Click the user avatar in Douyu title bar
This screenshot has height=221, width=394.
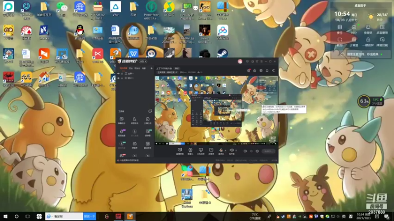click(240, 61)
